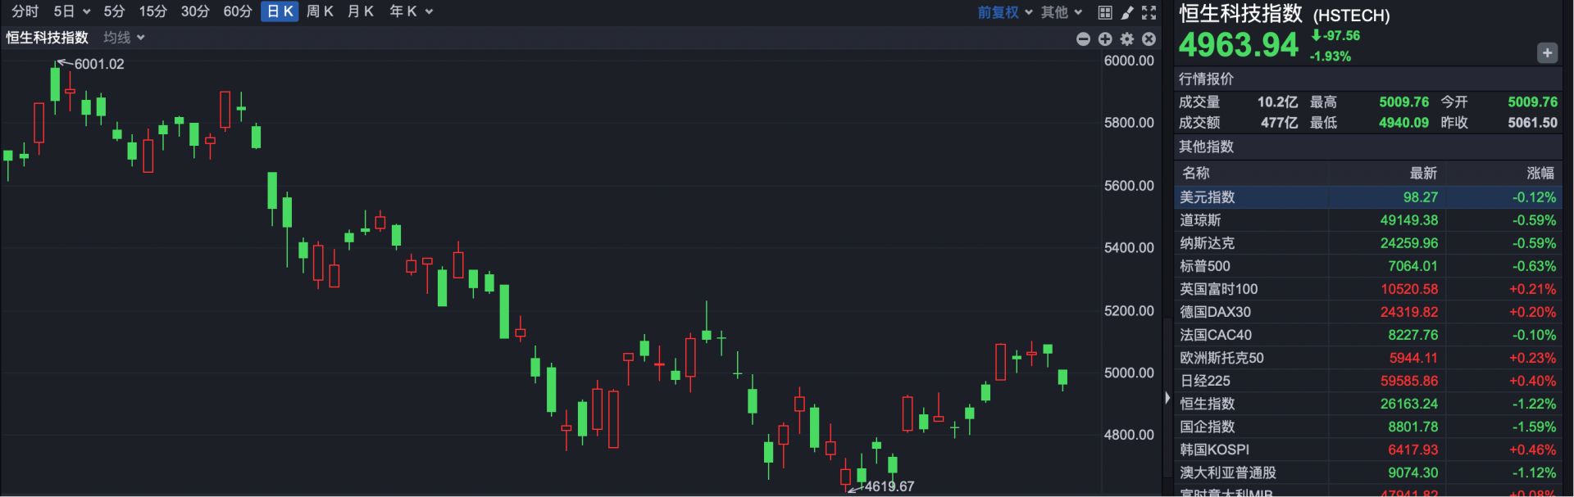Enter fullscreen chart mode
The image size is (1574, 497).
pos(1149,12)
